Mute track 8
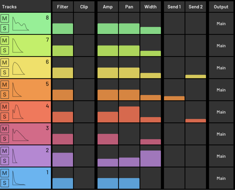Viewport: 235px width, 190px height. coord(5,19)
